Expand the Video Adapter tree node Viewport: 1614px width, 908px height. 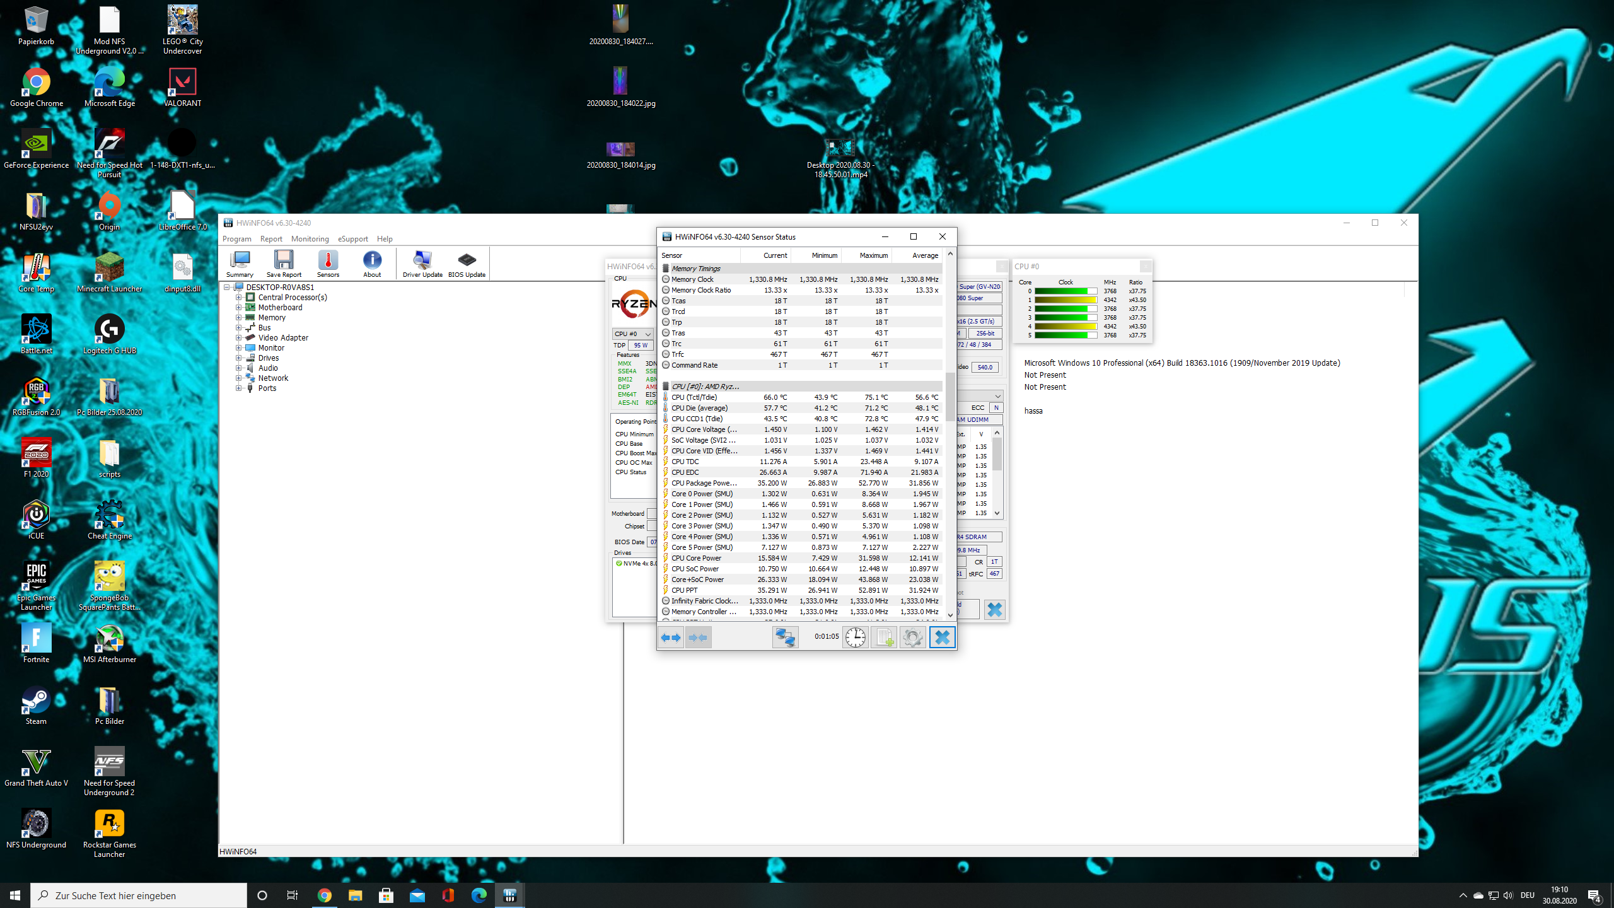[x=239, y=338]
